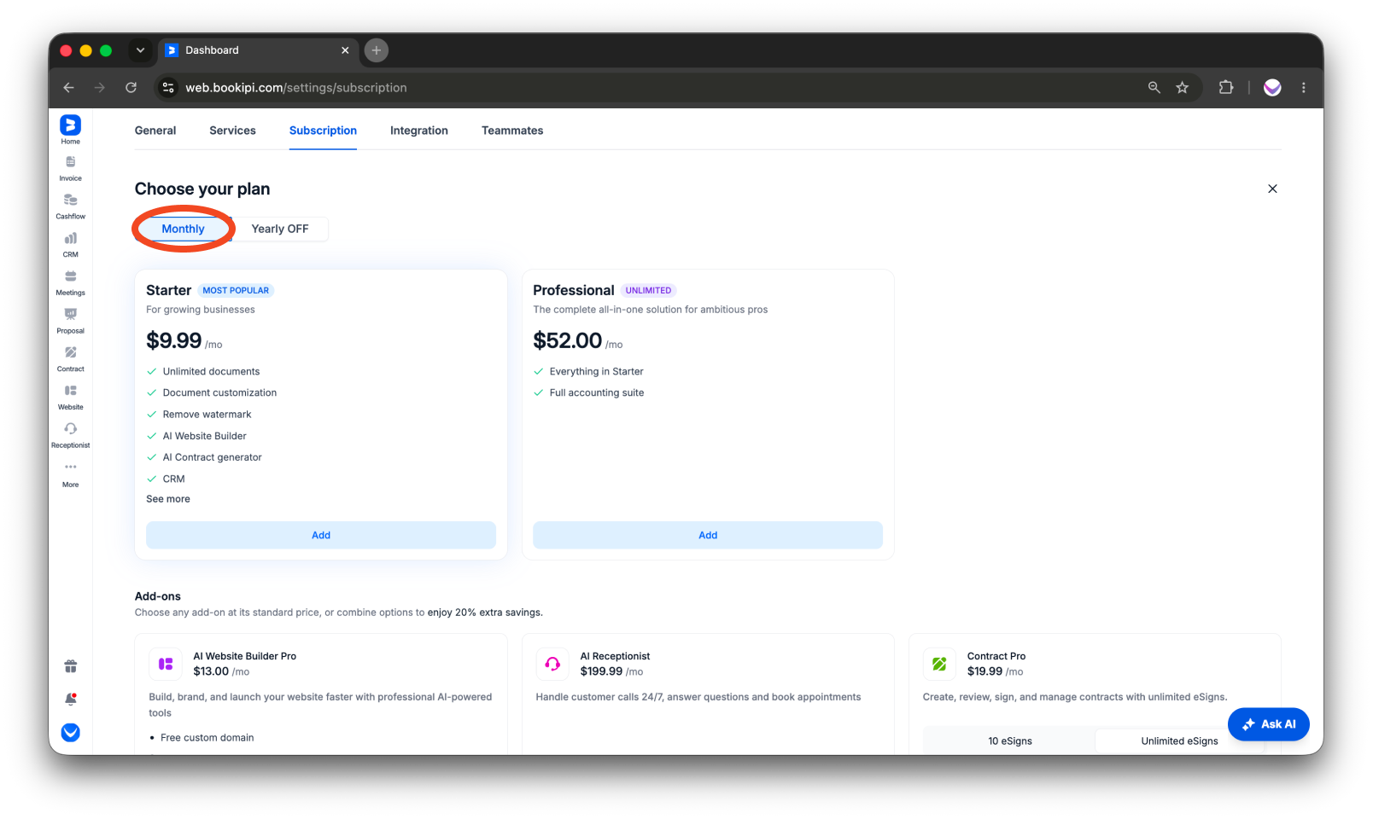1373x819 pixels.
Task: Open Receptionist in the sidebar
Action: (x=70, y=436)
